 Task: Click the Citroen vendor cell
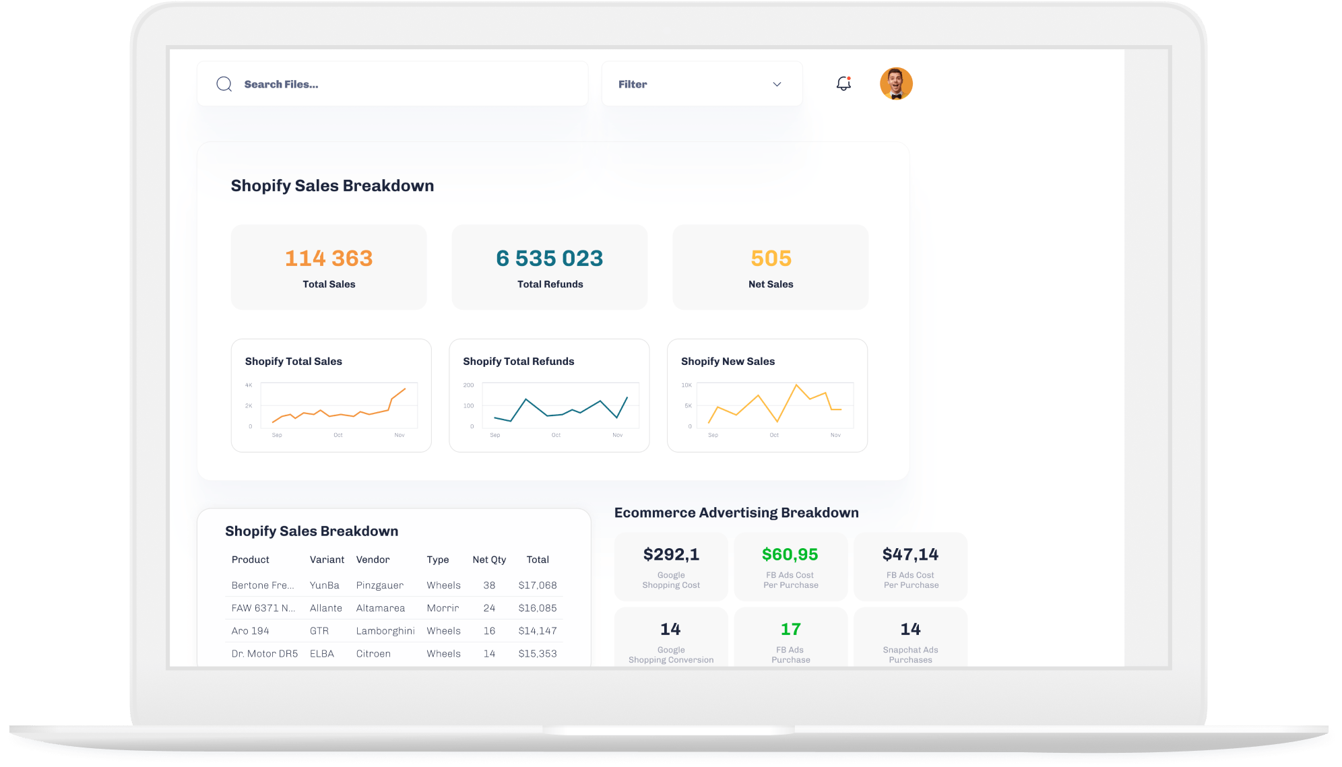pos(373,654)
